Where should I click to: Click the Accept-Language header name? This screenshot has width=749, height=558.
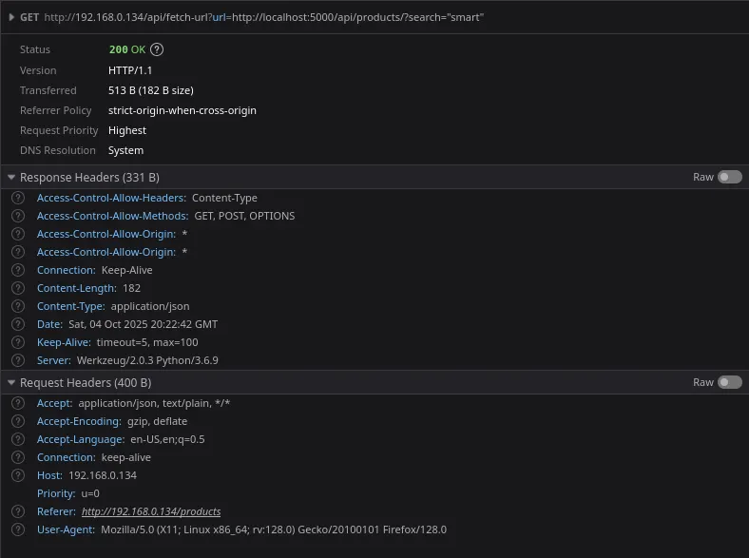coord(80,439)
